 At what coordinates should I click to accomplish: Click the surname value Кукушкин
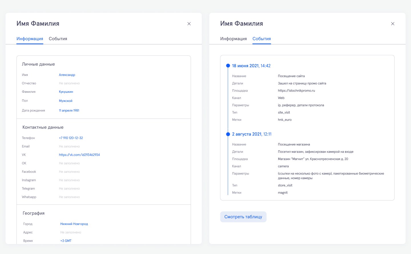tap(66, 92)
